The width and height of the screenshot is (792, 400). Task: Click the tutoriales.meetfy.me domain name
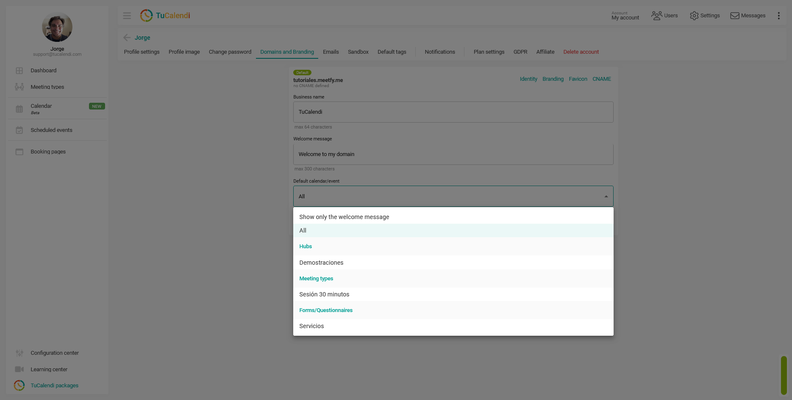(x=318, y=80)
